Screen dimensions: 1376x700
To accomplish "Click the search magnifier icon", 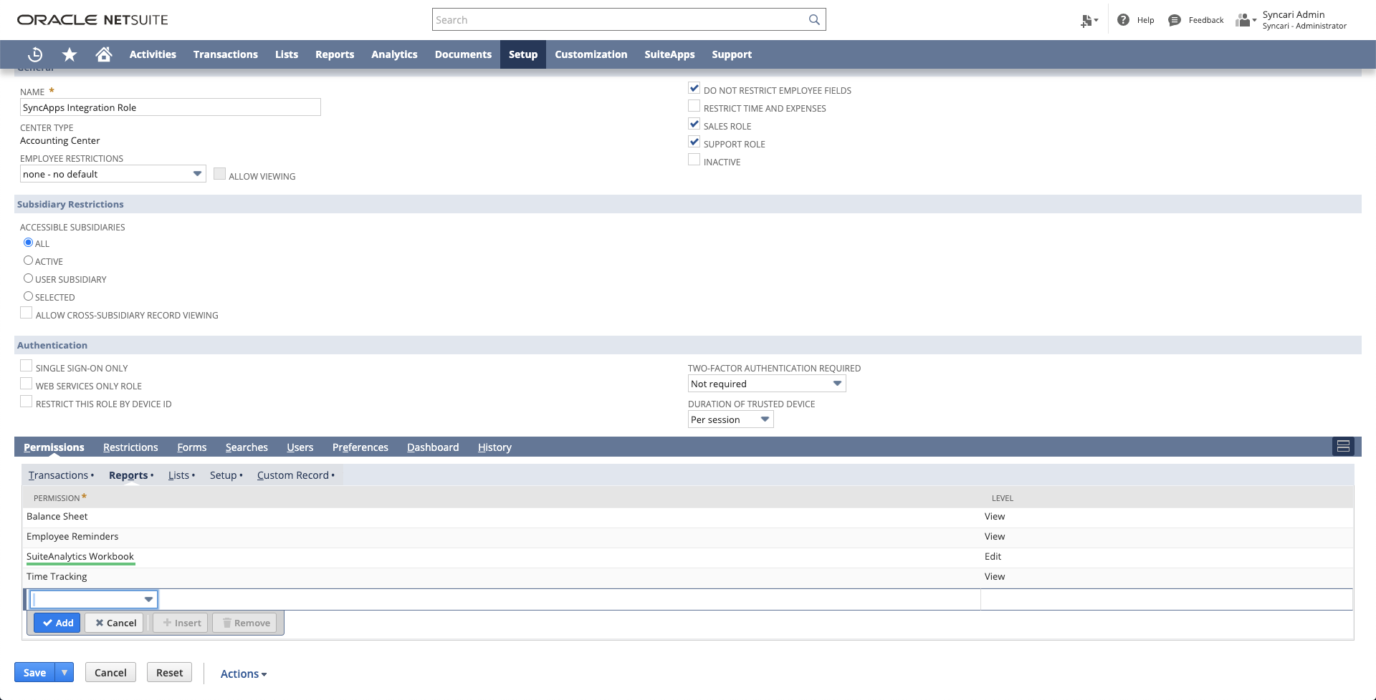I will pos(814,20).
